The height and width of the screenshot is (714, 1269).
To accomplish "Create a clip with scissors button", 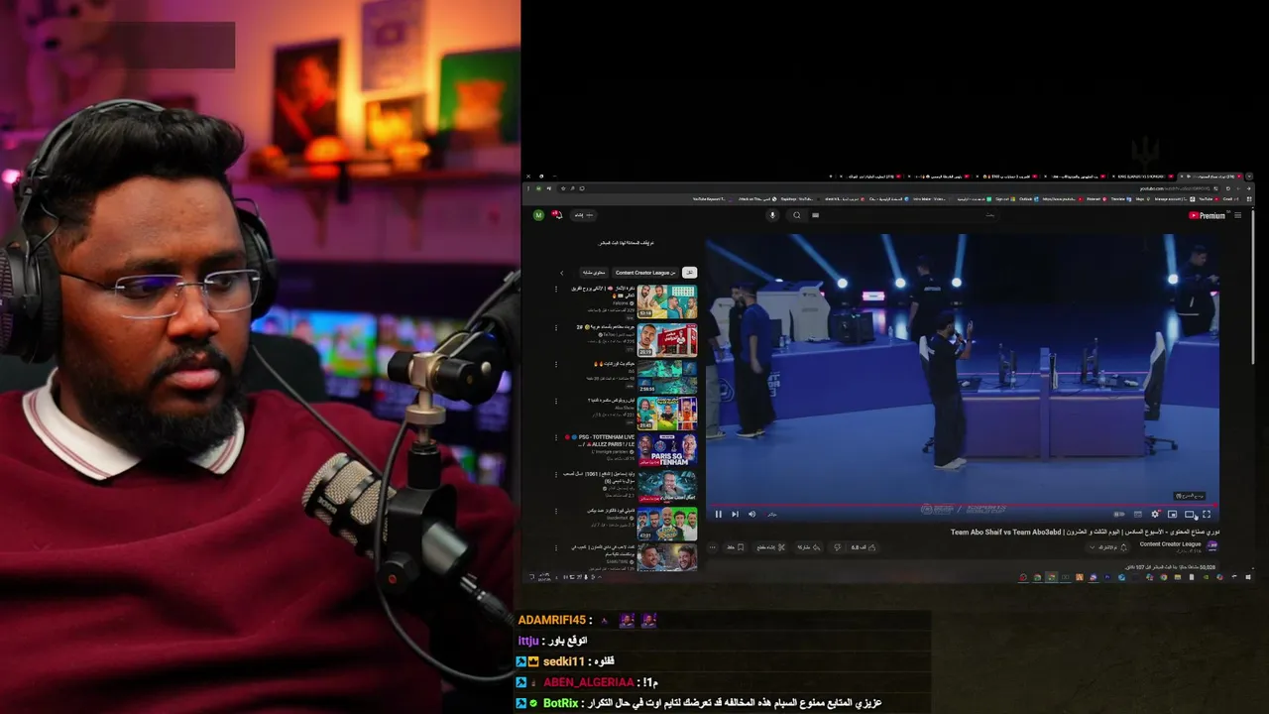I will tap(770, 547).
